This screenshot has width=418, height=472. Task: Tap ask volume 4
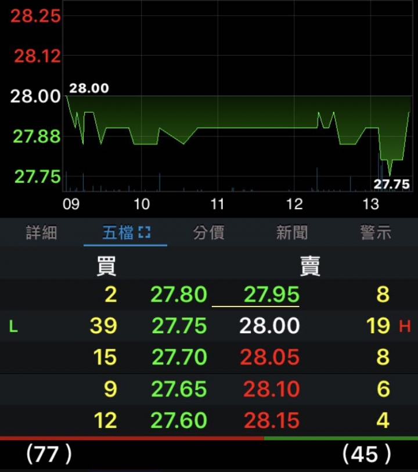(x=383, y=420)
